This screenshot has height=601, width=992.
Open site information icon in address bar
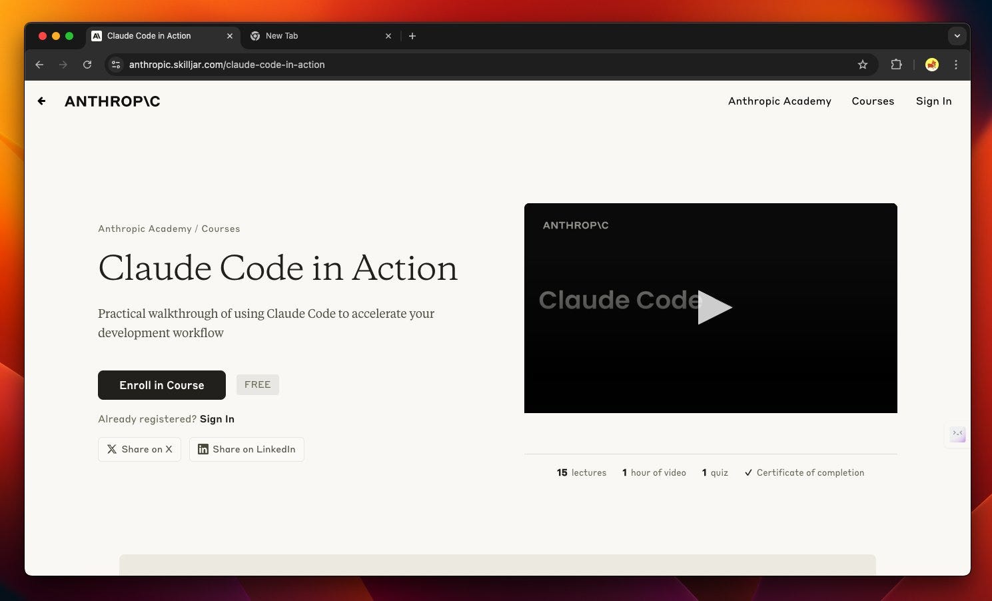(116, 65)
